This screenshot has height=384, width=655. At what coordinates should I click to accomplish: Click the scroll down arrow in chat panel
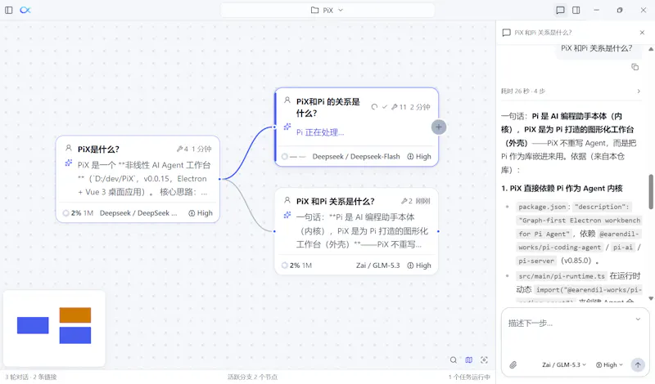coord(651,298)
